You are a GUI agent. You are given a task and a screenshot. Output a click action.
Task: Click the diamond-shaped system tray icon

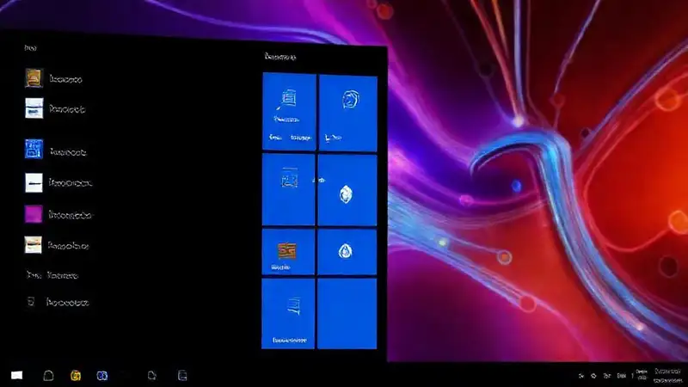click(593, 376)
